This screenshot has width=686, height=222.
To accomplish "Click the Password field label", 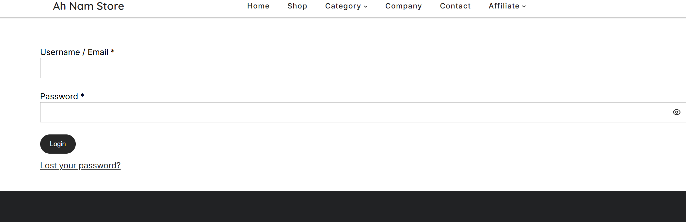I will [x=59, y=96].
